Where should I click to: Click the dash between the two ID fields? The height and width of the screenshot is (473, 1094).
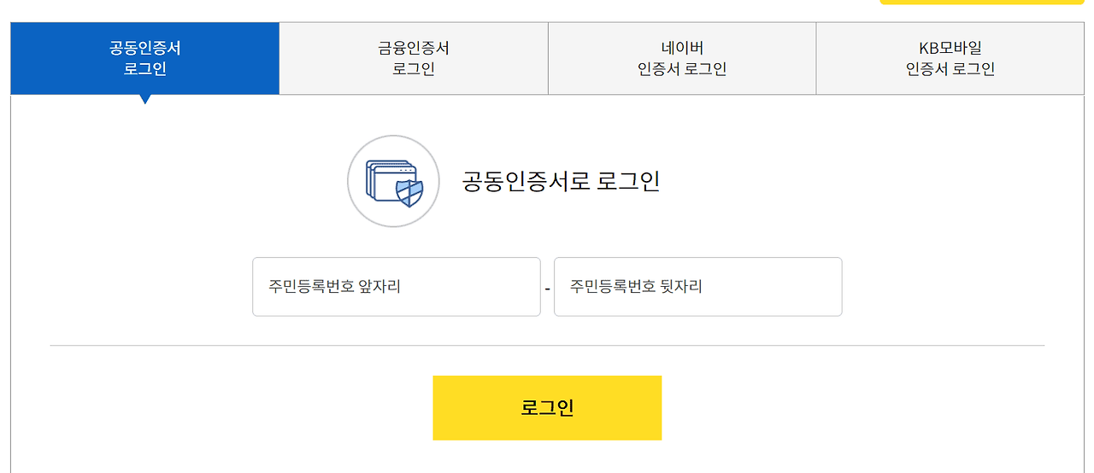547,288
